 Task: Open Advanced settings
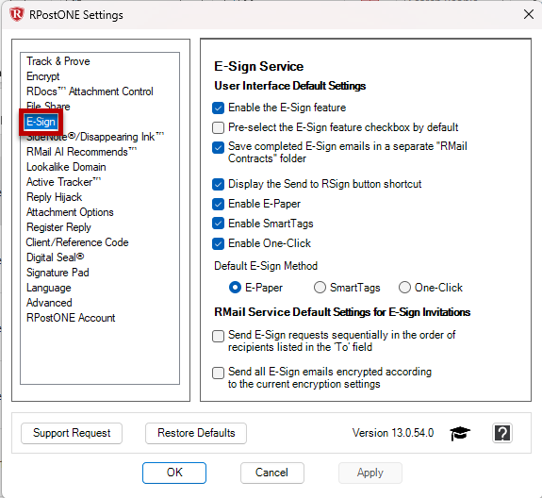[x=49, y=303]
